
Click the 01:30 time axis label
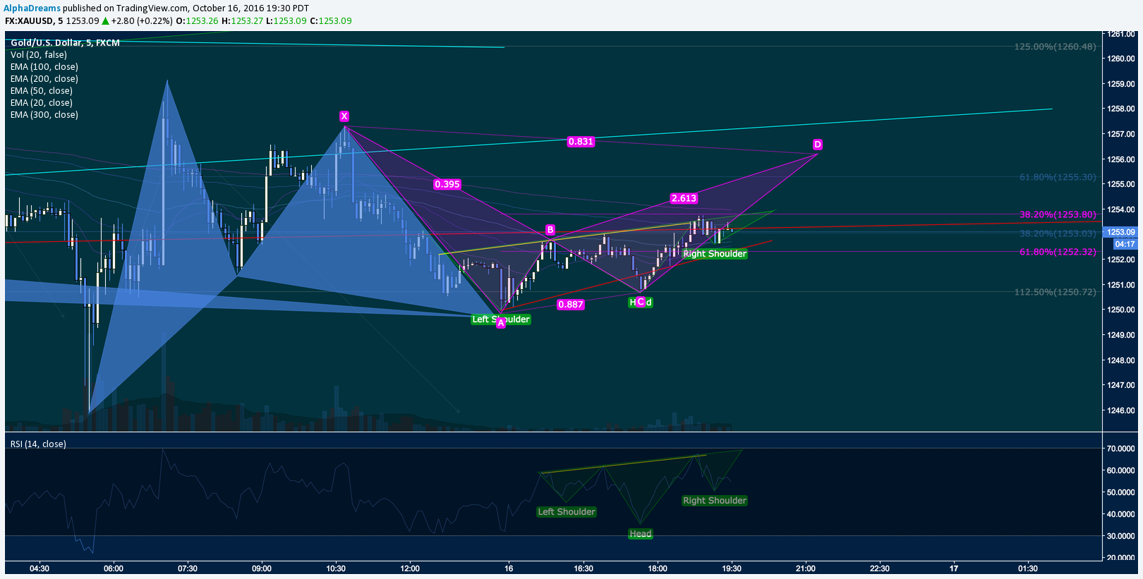(x=1028, y=568)
